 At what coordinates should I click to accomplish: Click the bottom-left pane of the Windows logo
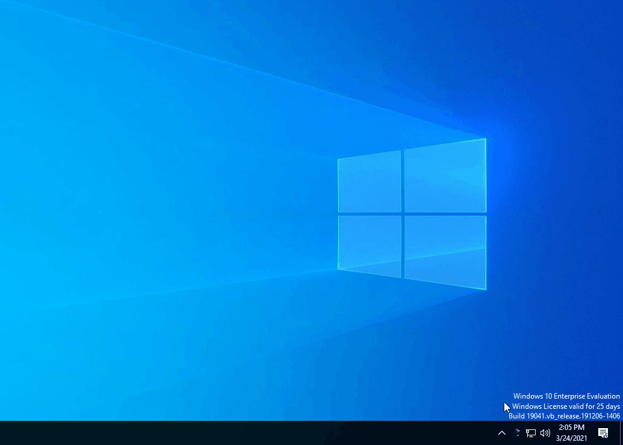tap(369, 246)
